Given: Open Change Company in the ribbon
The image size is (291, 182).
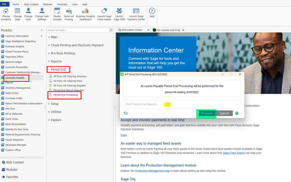Looking at the screenshot, I should coord(6,14).
